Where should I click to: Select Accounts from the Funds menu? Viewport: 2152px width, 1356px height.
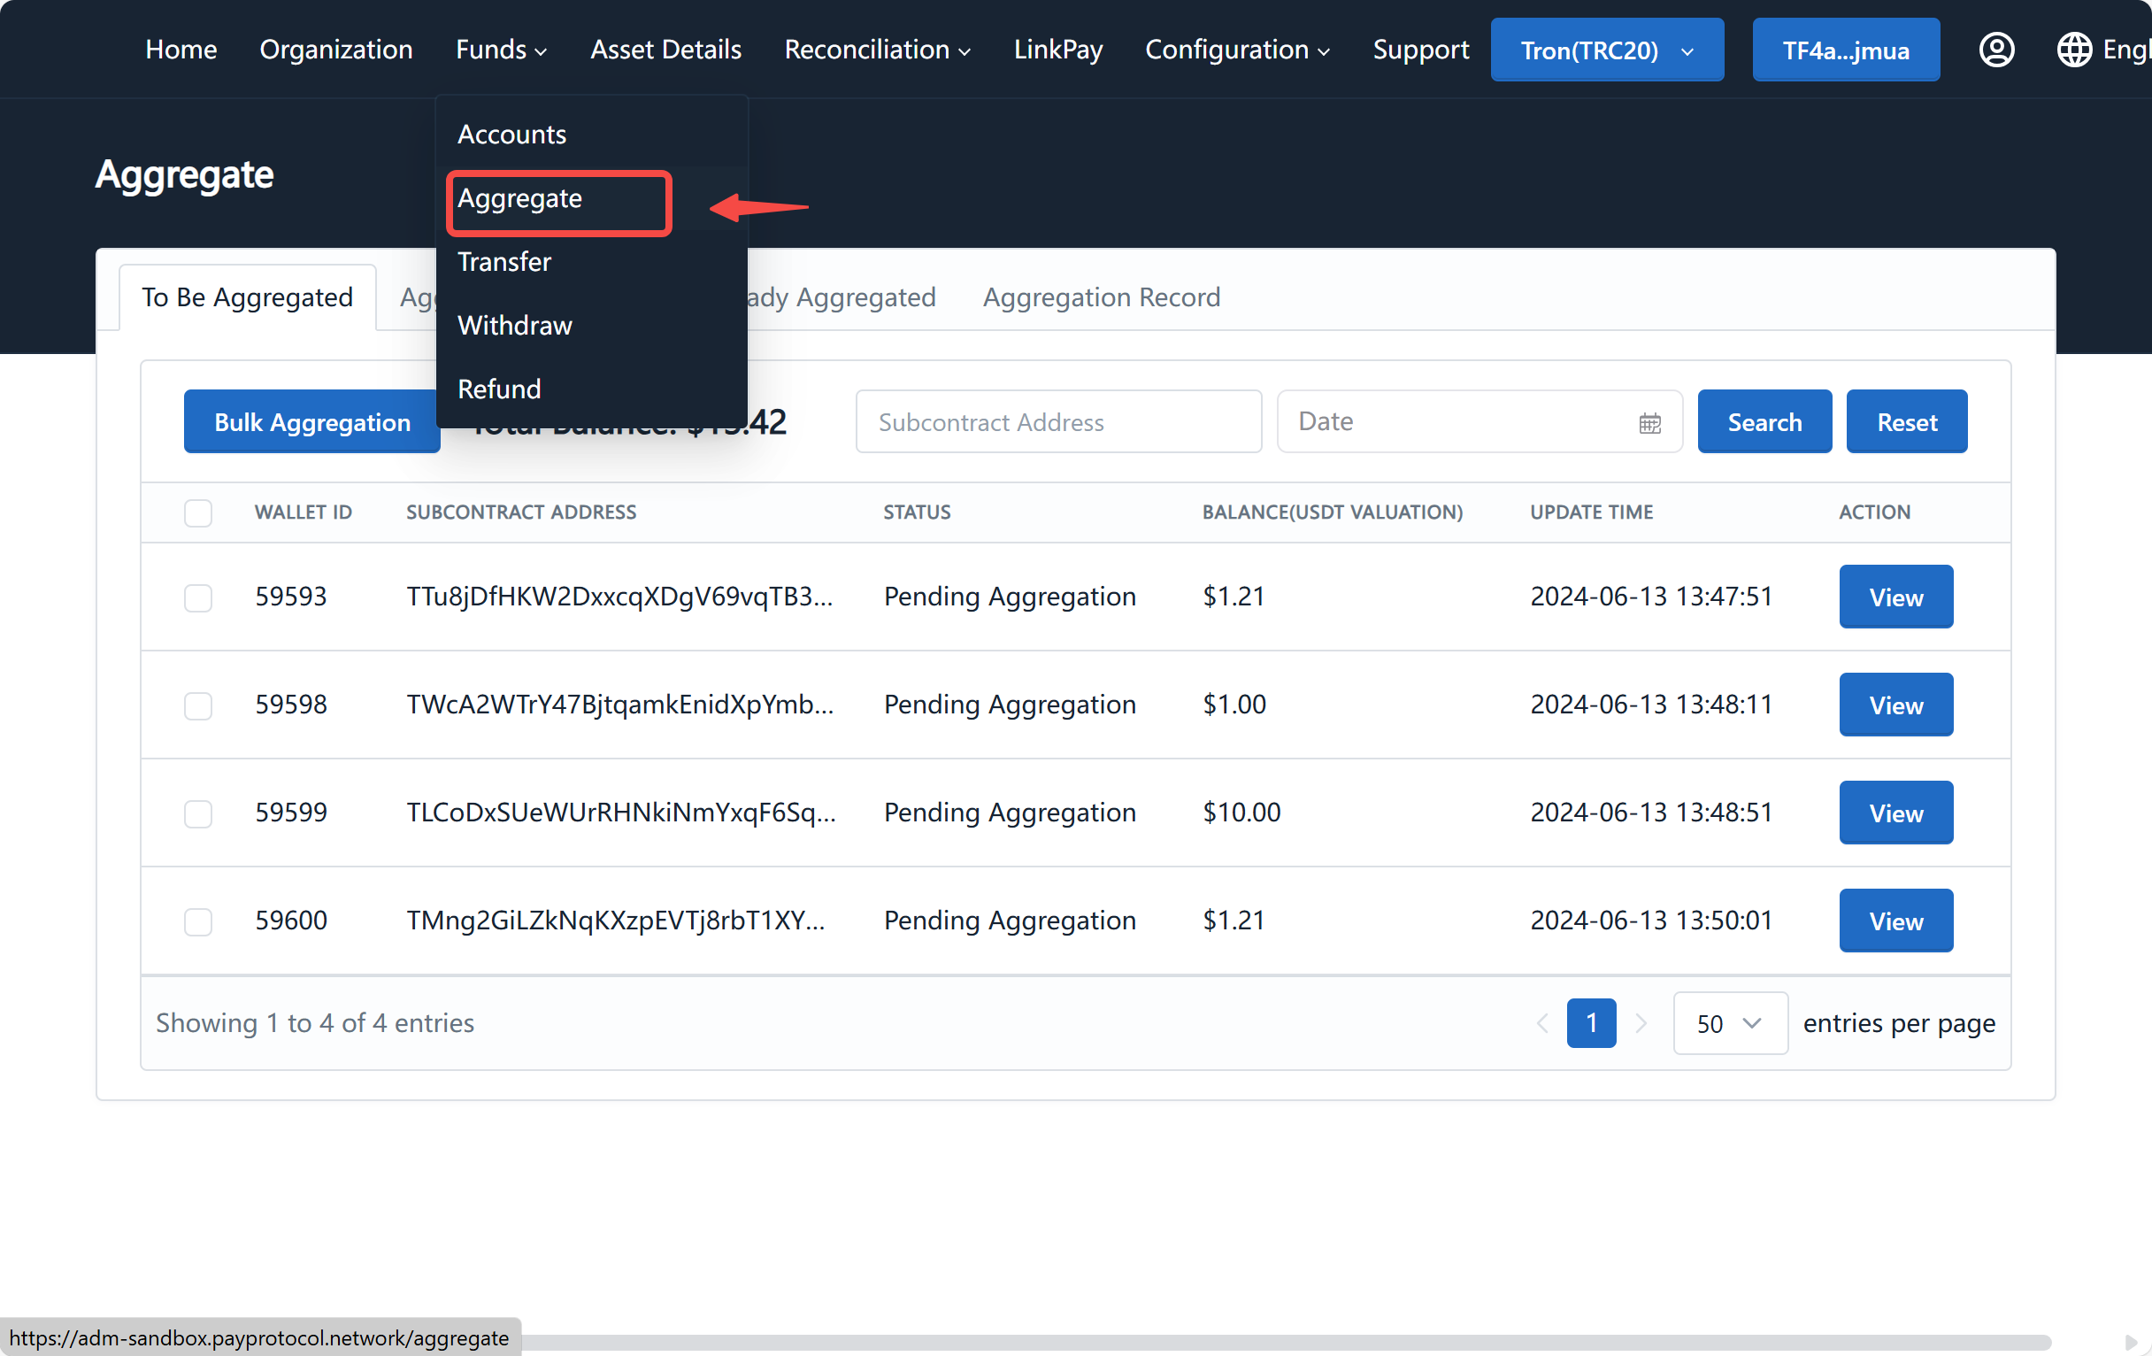coord(592,134)
